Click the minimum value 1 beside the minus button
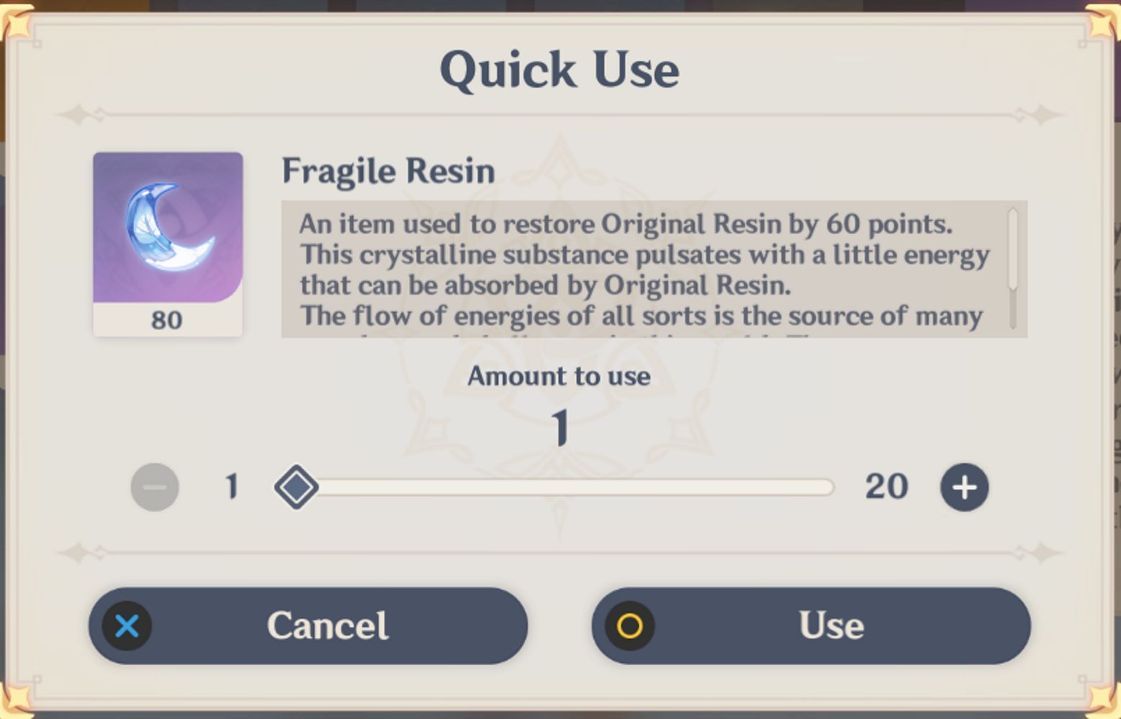 [231, 487]
